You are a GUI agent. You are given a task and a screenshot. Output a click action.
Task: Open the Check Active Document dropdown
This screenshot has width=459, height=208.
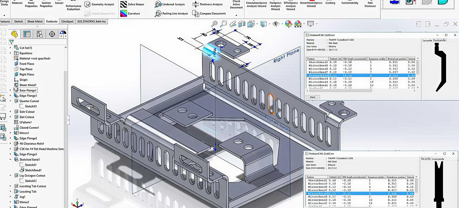[x=236, y=15]
